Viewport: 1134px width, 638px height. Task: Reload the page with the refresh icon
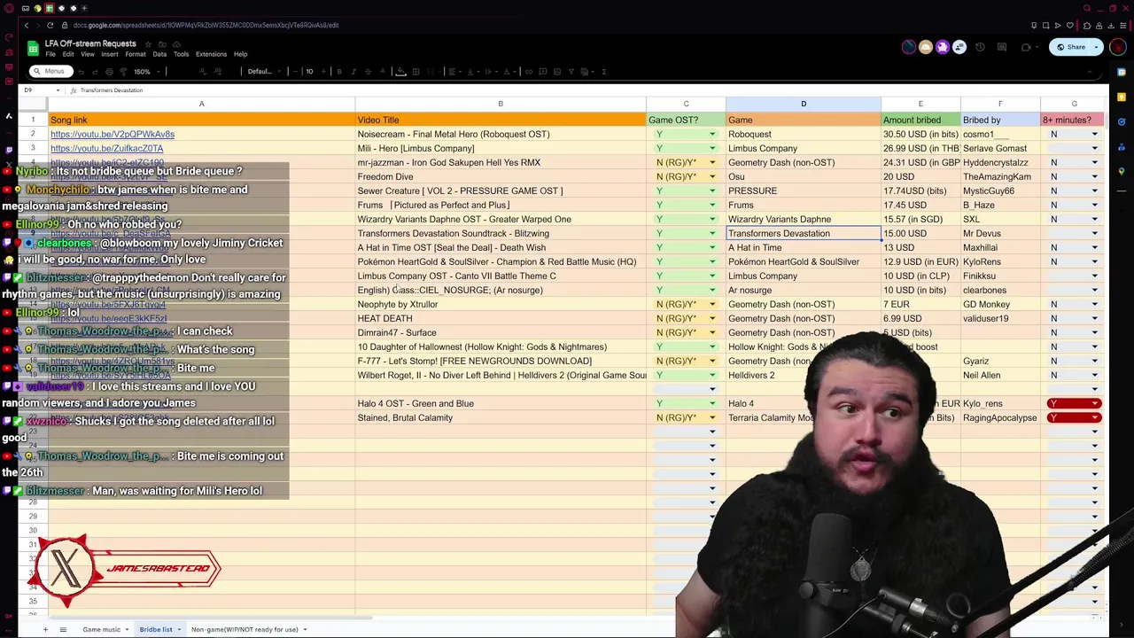[50, 25]
